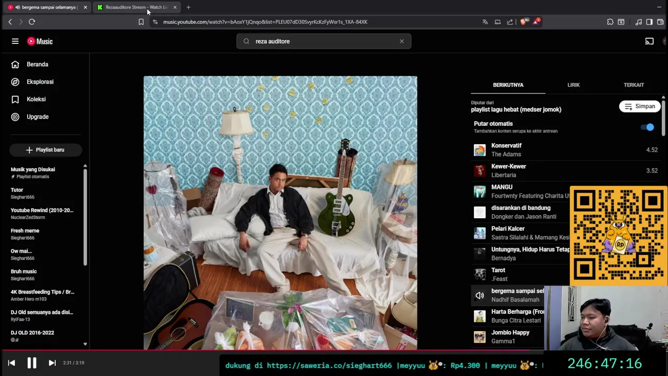
Task: Open the Brave wallet icon
Action: pos(660,22)
